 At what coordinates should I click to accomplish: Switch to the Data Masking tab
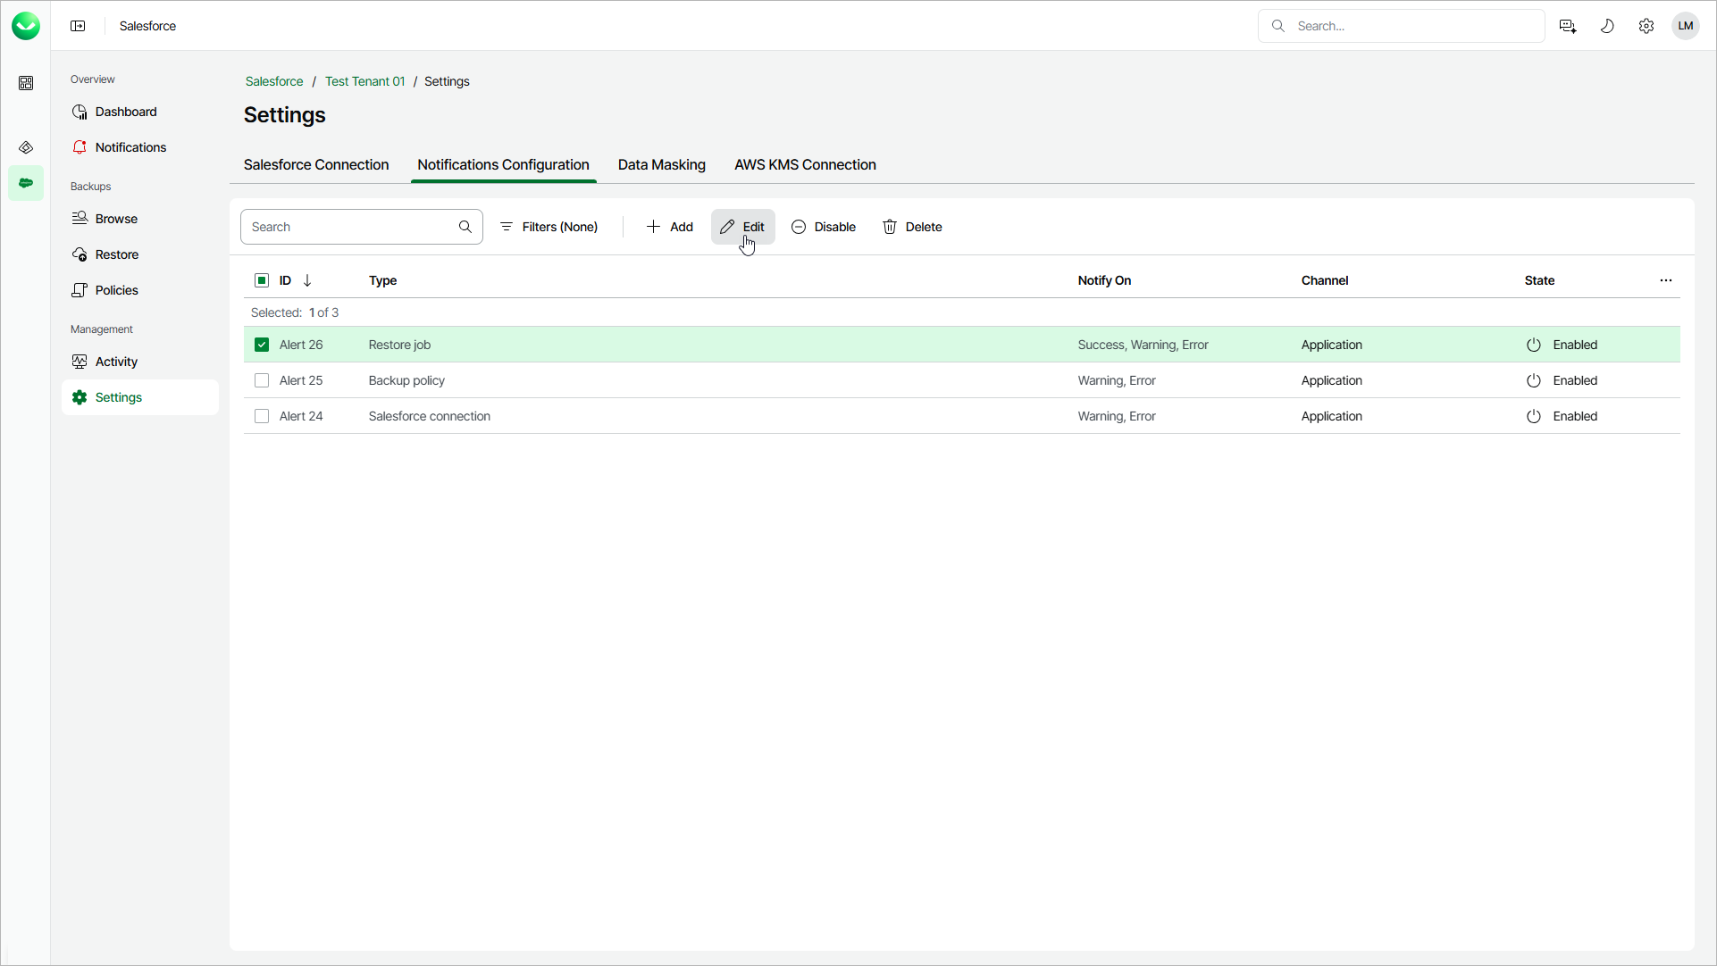pyautogui.click(x=661, y=165)
